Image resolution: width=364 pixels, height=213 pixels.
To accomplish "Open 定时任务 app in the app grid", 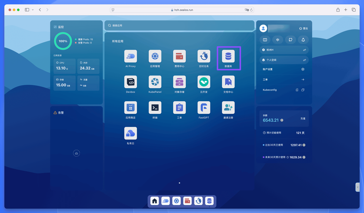I will [204, 56].
